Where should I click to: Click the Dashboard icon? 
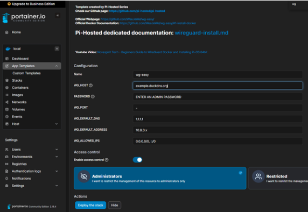(7, 59)
